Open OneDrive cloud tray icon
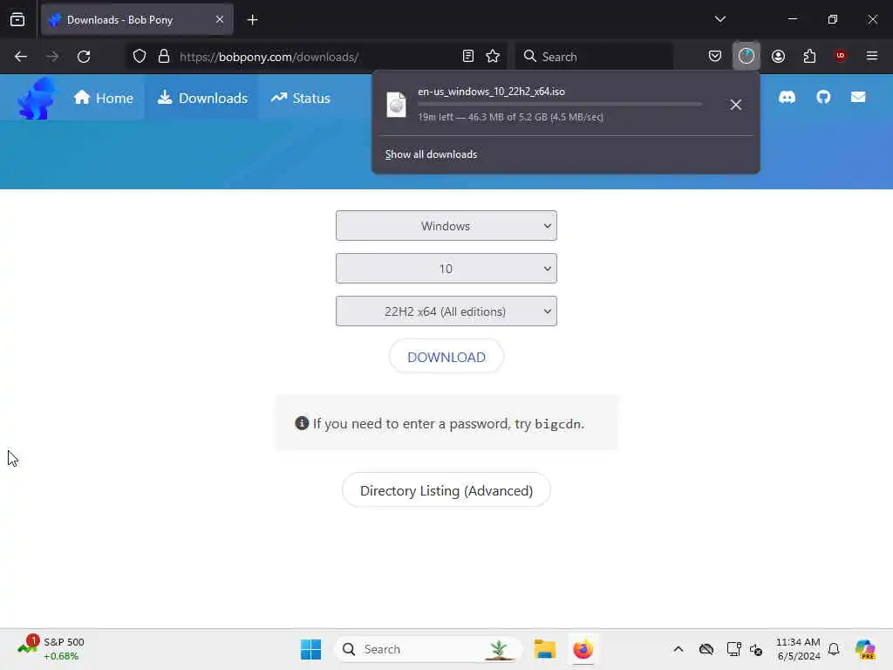 pyautogui.click(x=706, y=649)
